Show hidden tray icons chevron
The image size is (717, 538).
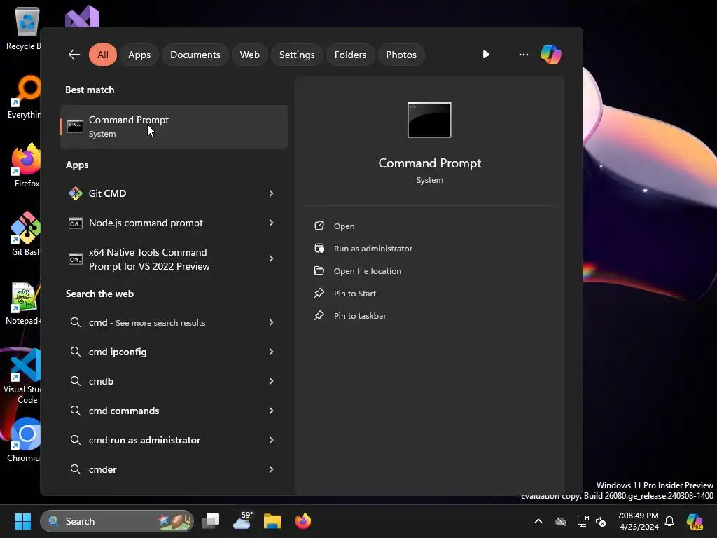pyautogui.click(x=538, y=521)
